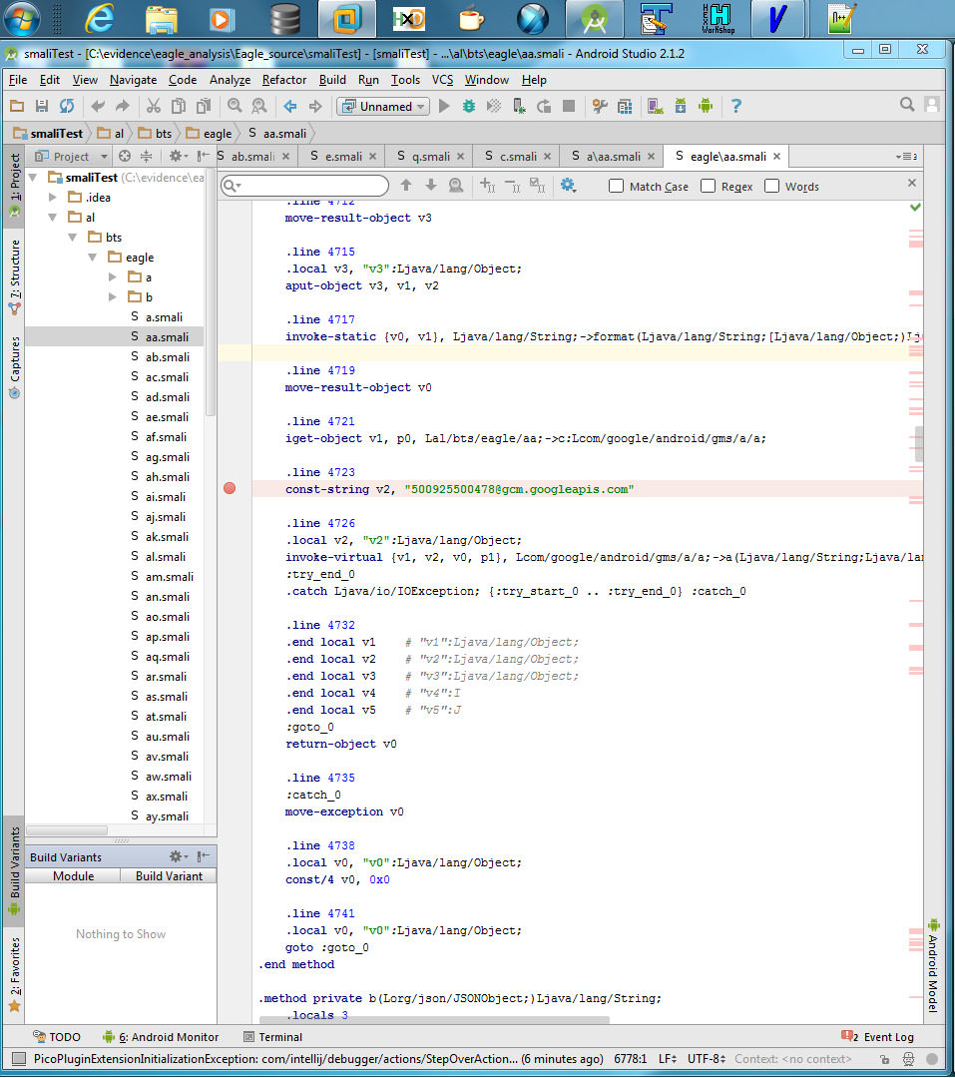Tick the Regex checkbox
The width and height of the screenshot is (955, 1078).
[x=709, y=186]
